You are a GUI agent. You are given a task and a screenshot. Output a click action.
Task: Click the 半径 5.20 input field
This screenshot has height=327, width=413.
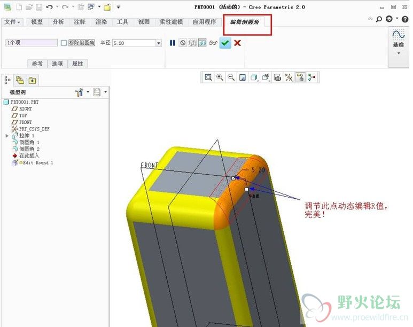(134, 43)
